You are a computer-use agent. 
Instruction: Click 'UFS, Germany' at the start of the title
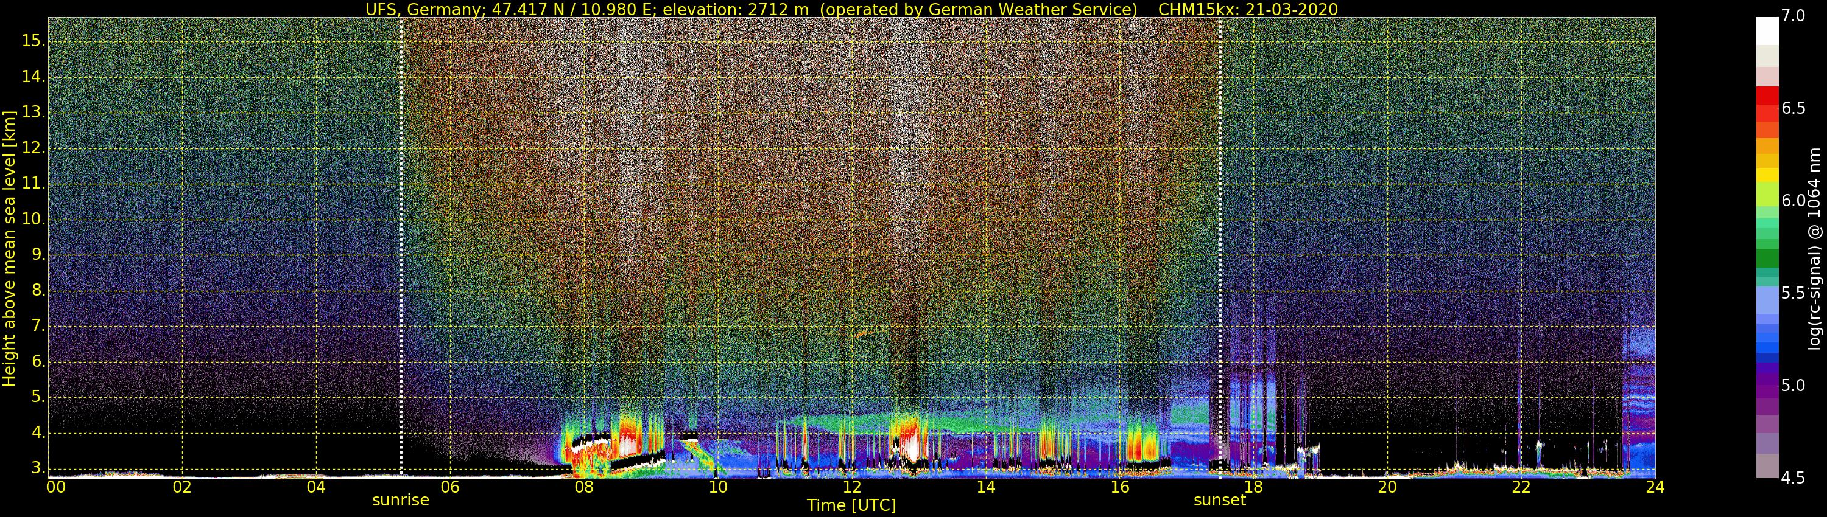(x=424, y=9)
